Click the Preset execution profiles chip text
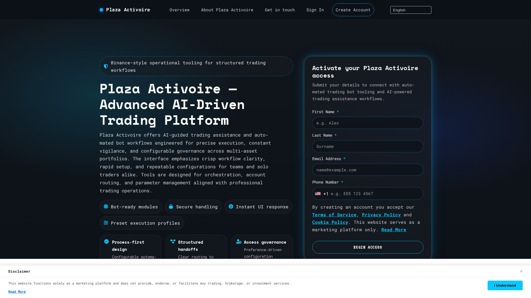This screenshot has width=531, height=298. click(145, 223)
